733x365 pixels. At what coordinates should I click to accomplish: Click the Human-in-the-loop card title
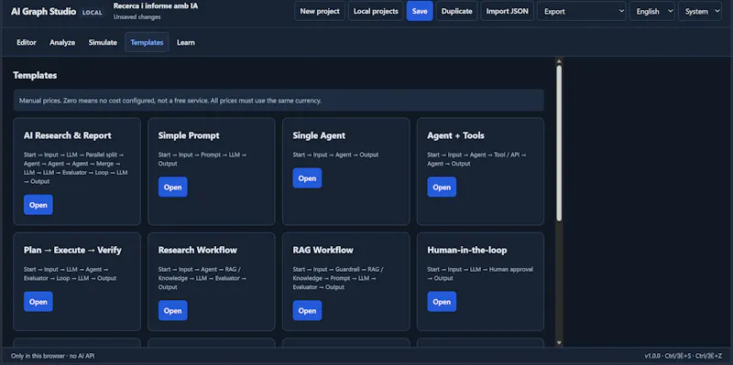467,250
